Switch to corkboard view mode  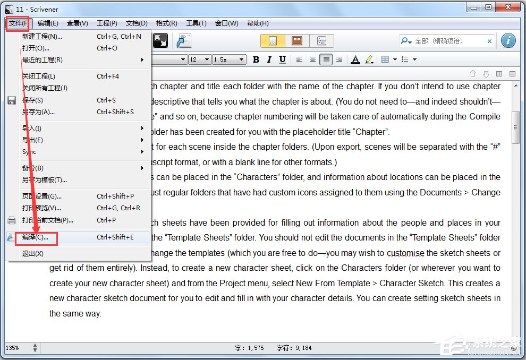[297, 41]
